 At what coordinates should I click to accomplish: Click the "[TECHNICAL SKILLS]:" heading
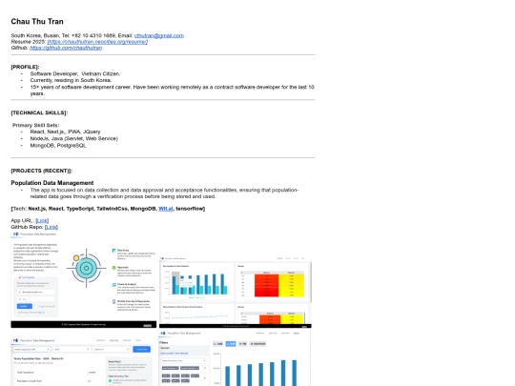(39, 112)
